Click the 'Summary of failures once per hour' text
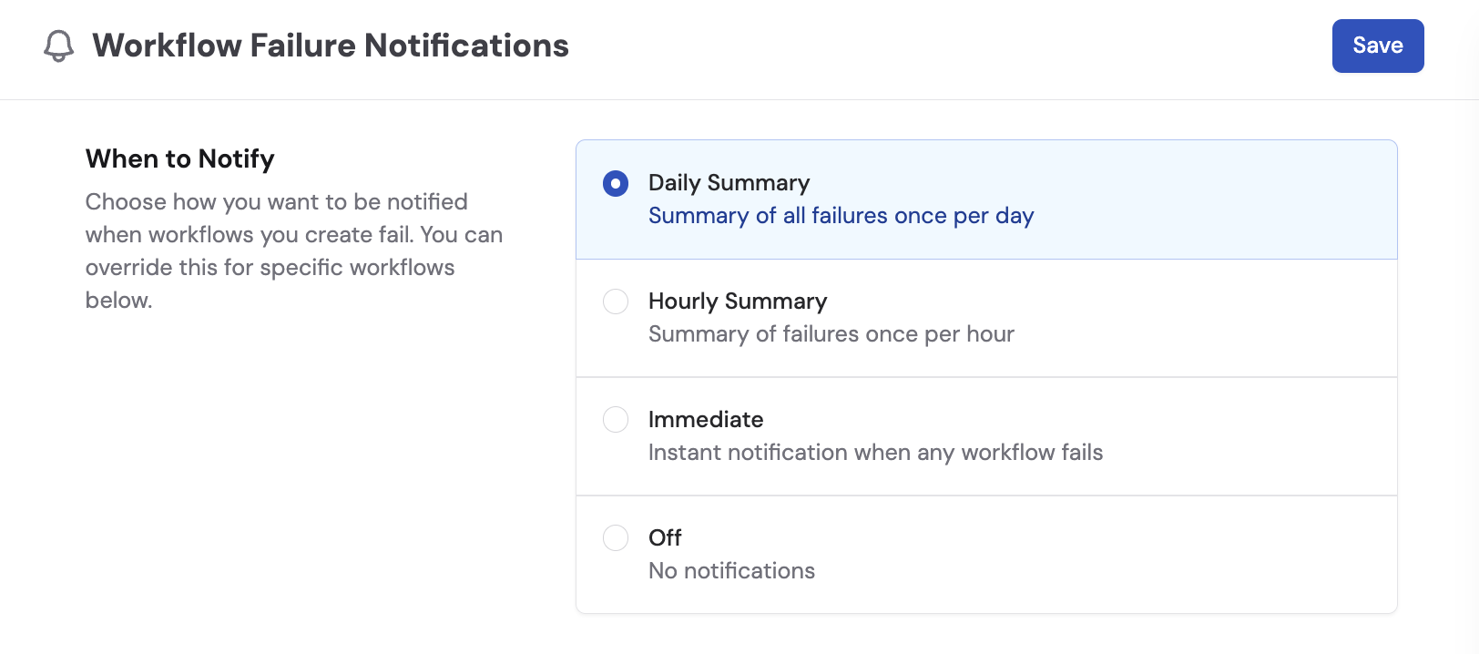This screenshot has height=654, width=1479. click(x=831, y=334)
